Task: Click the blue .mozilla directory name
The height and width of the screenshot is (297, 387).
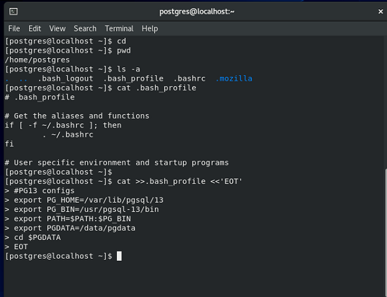Action: click(233, 79)
